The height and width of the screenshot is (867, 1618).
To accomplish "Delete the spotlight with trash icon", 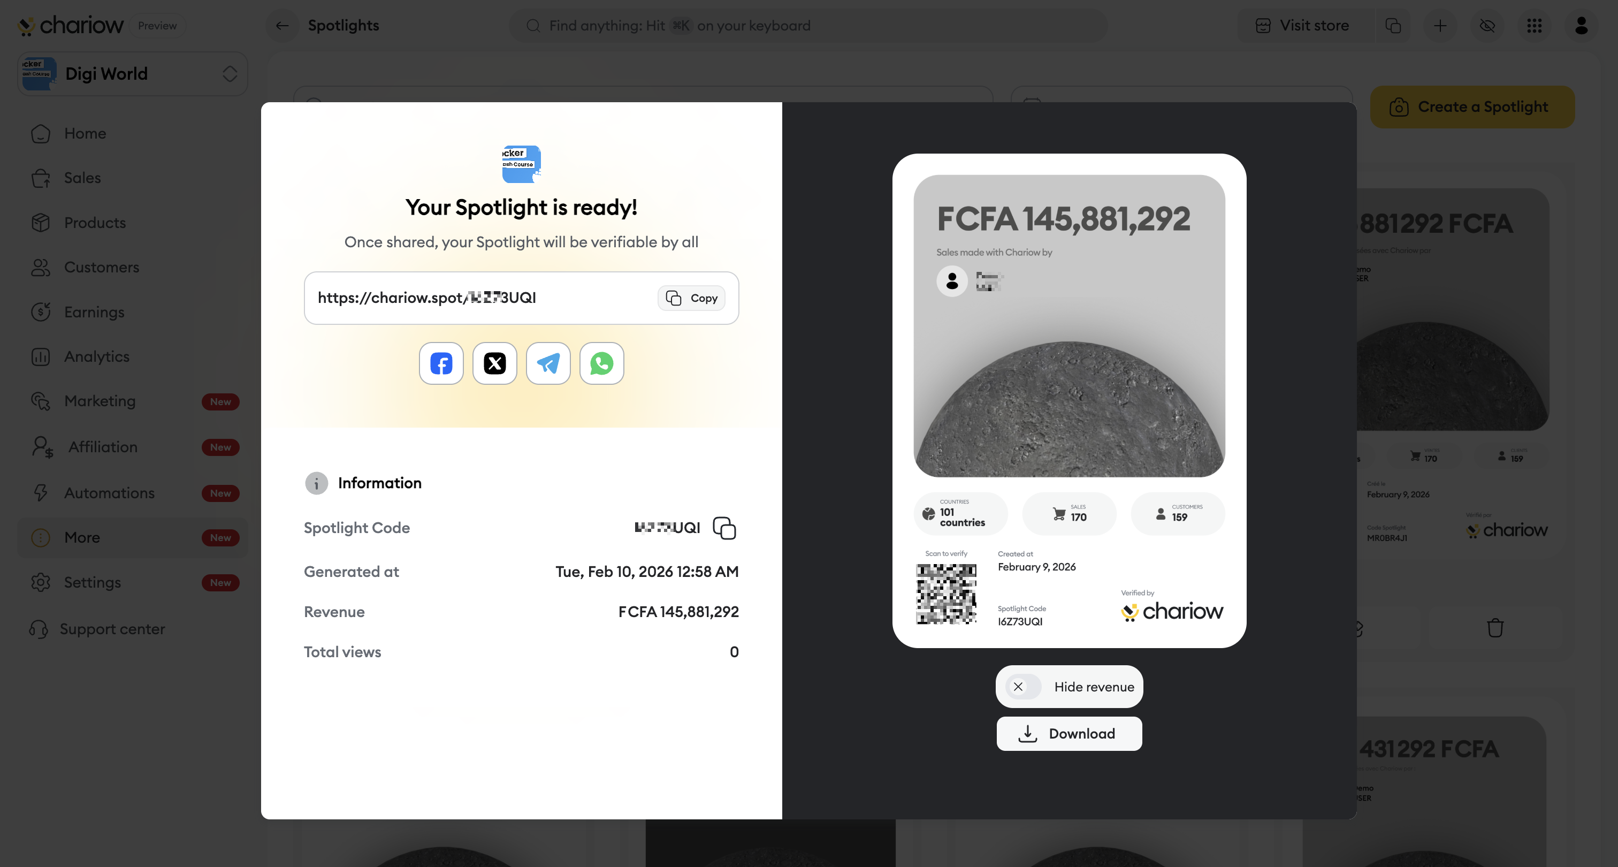I will point(1495,628).
